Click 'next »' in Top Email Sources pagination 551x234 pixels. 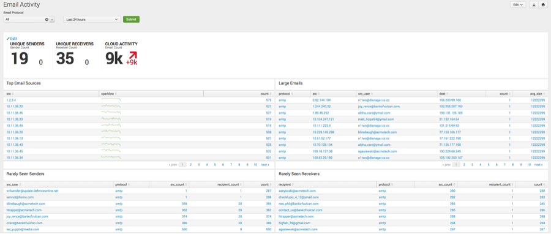(x=265, y=164)
